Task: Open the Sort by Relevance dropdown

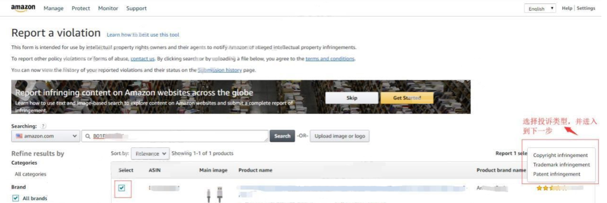Action: pos(150,154)
